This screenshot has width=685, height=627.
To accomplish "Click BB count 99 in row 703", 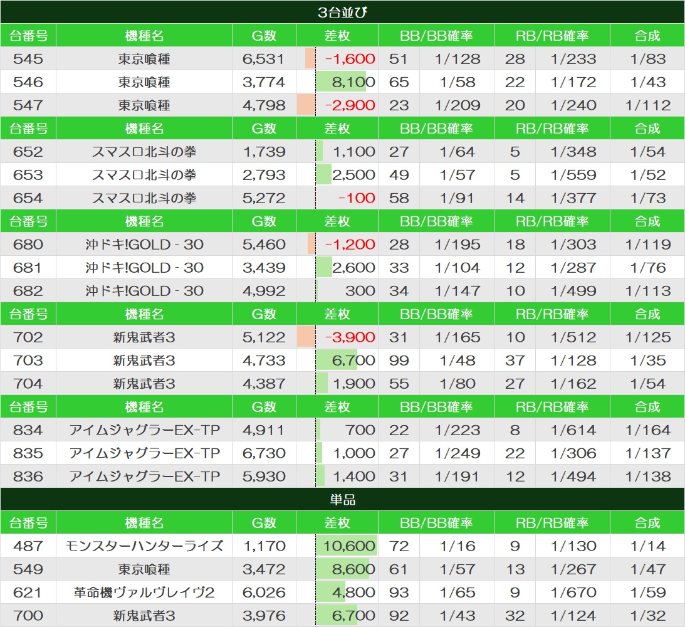I will [399, 361].
